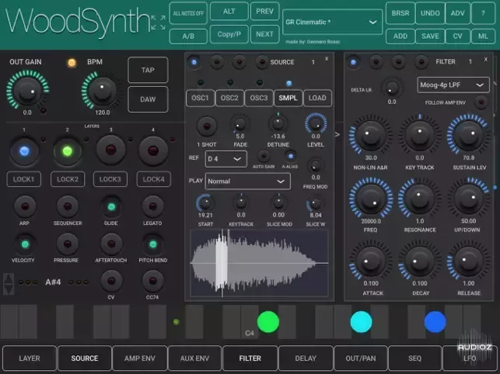
Task: Enable FOLLOW AMP ENV toggle
Action: (x=481, y=102)
